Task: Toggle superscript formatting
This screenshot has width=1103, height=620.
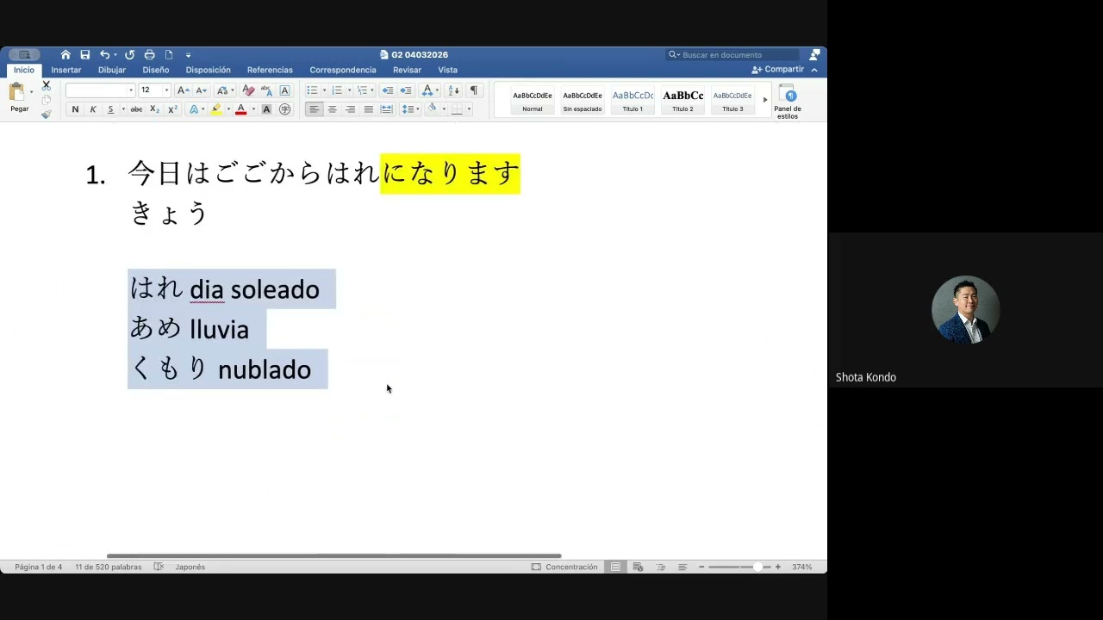Action: coord(172,109)
